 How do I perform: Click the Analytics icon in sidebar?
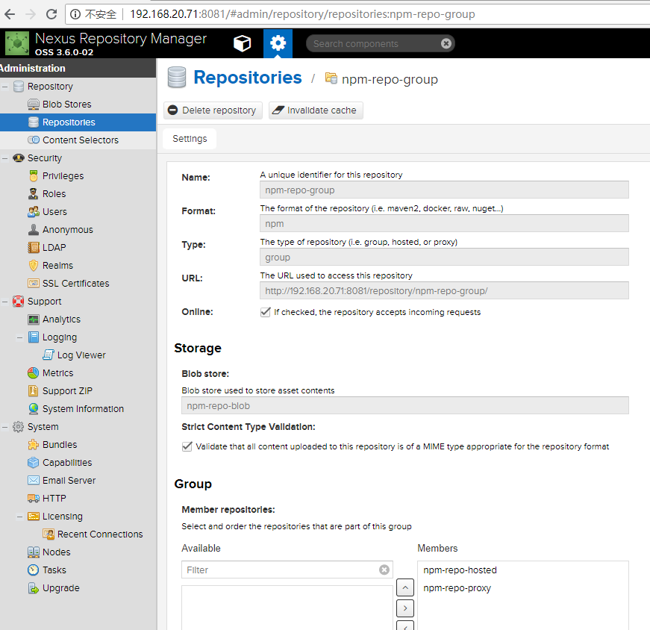pos(33,319)
